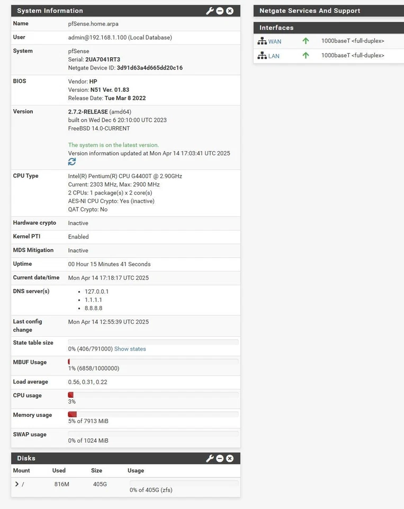The image size is (404, 509).
Task: Collapse the Disks widget
Action: pyautogui.click(x=219, y=458)
